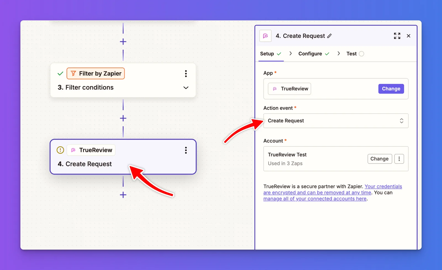Click 4. Create Request panel title
Screen dimensions: 442x270
(x=300, y=36)
